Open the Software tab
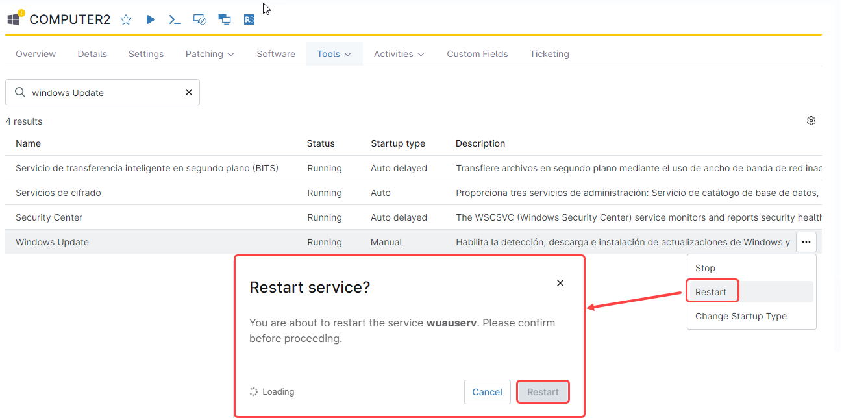The width and height of the screenshot is (842, 418). (x=276, y=54)
